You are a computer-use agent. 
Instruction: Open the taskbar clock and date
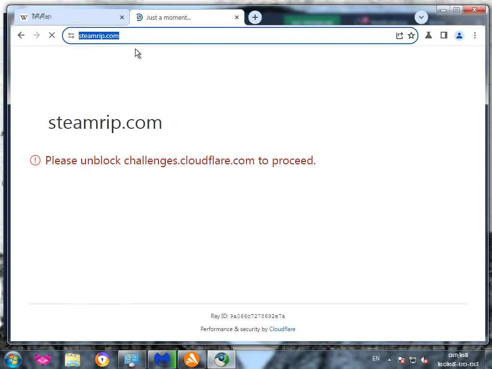(x=458, y=359)
